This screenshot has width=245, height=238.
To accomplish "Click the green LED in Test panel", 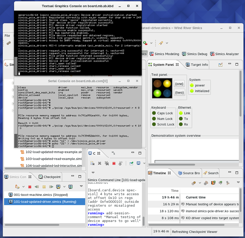I will coord(157,93).
